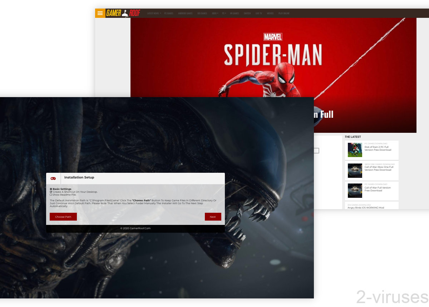The height and width of the screenshot is (307, 429).
Task: Open Play Online in the website nav bar
Action: (x=284, y=14)
